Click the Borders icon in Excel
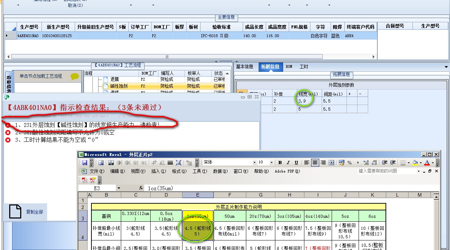Viewport: 450px width, 250px height. 403,163
